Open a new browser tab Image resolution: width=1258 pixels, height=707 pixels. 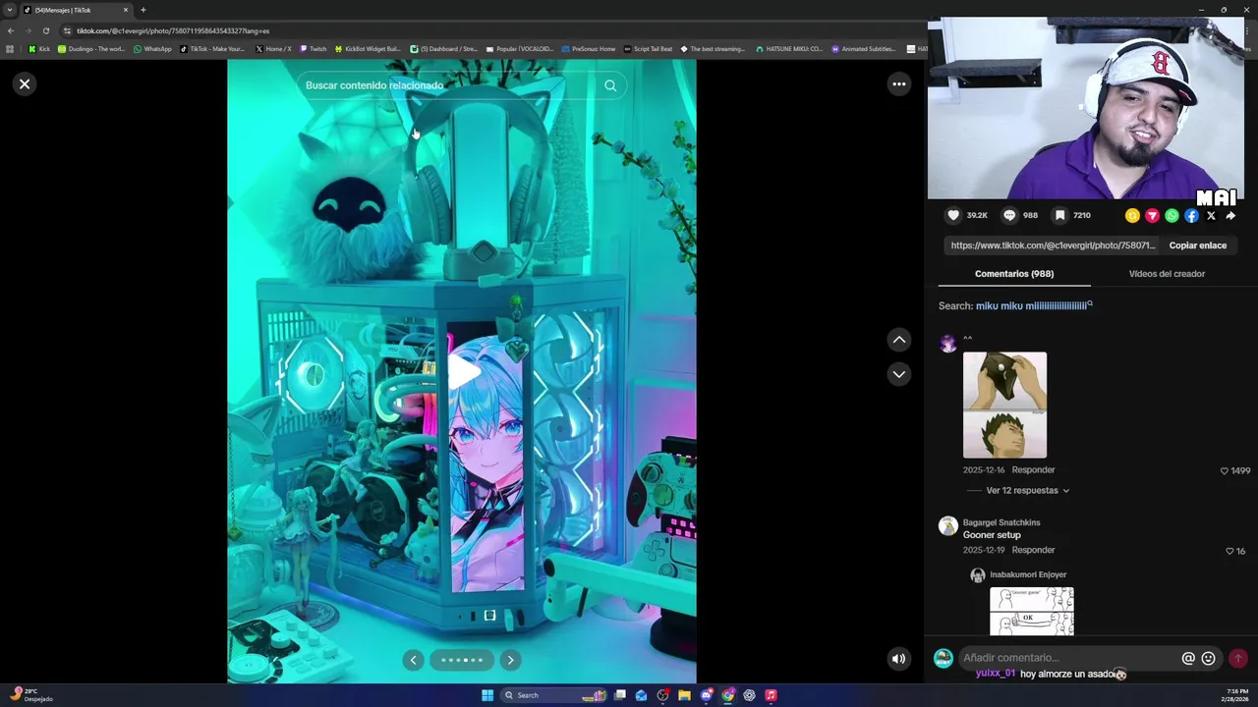coord(143,10)
